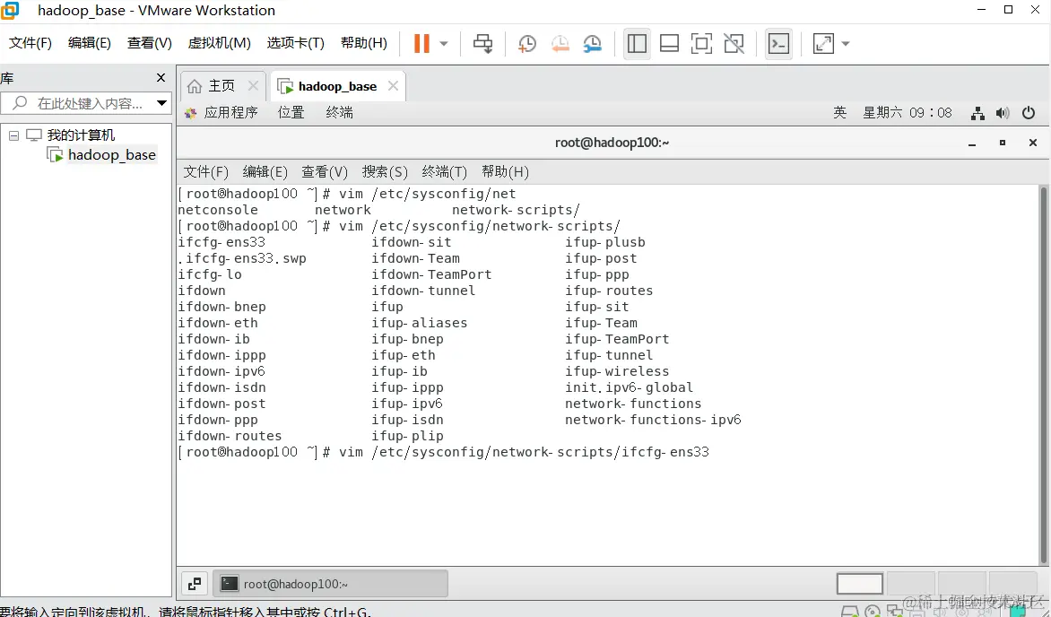1051x617 pixels.
Task: Click the ifup-wireless entry
Action: click(617, 371)
